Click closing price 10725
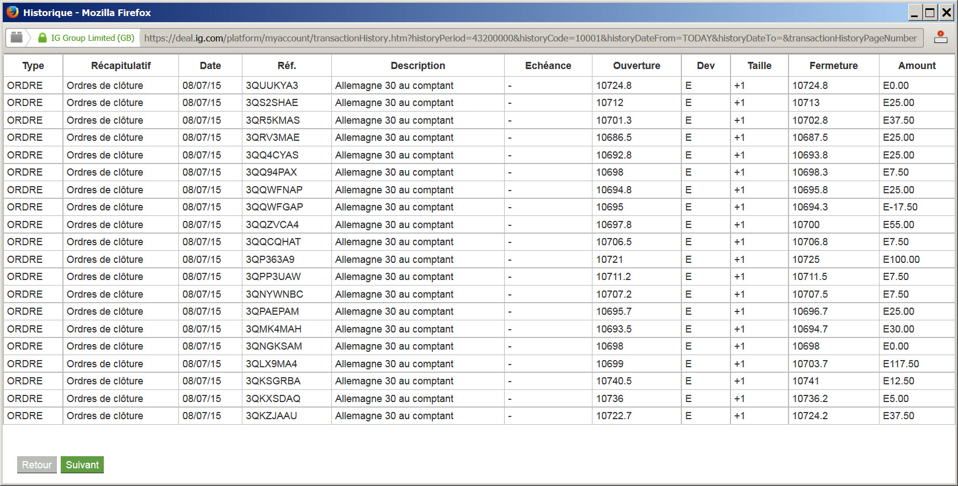 click(x=806, y=260)
